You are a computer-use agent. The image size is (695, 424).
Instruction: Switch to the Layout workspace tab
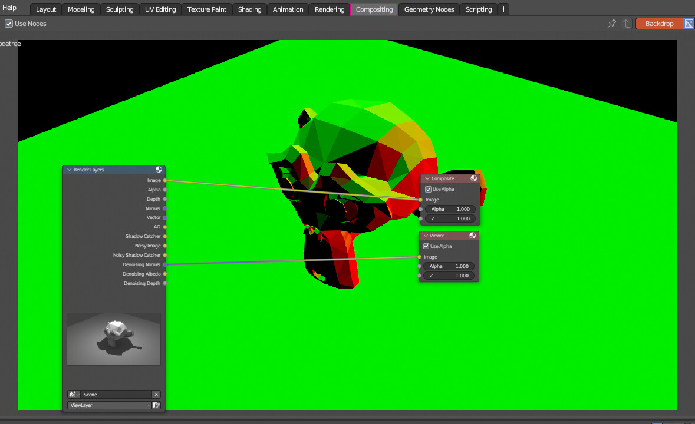point(46,9)
